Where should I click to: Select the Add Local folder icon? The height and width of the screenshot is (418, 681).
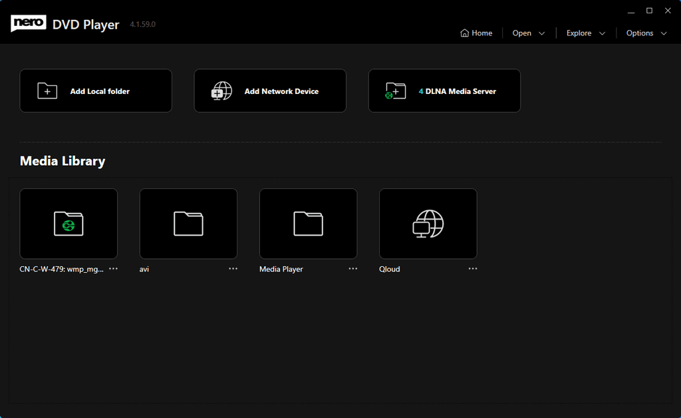(x=47, y=91)
